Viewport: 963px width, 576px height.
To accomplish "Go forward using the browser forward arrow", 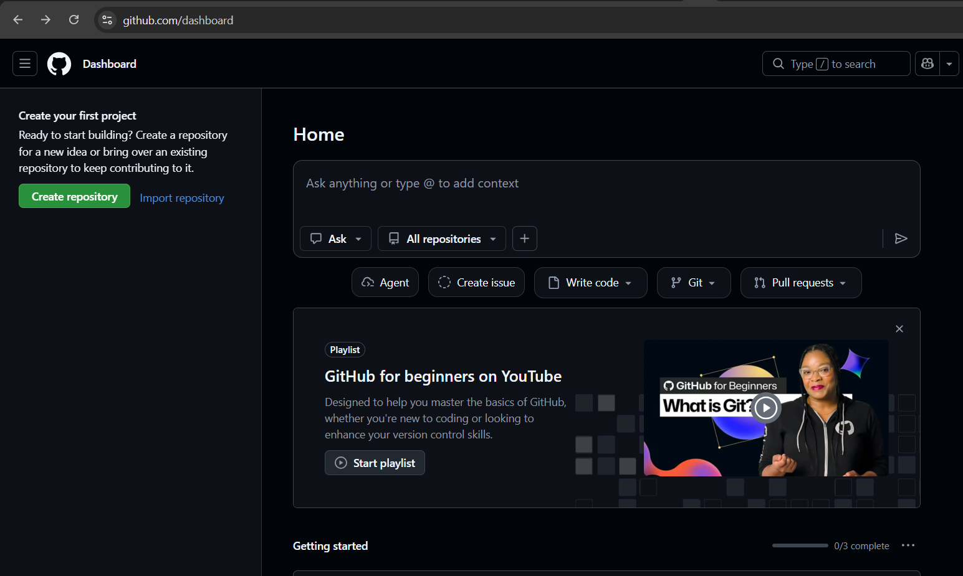I will (46, 20).
